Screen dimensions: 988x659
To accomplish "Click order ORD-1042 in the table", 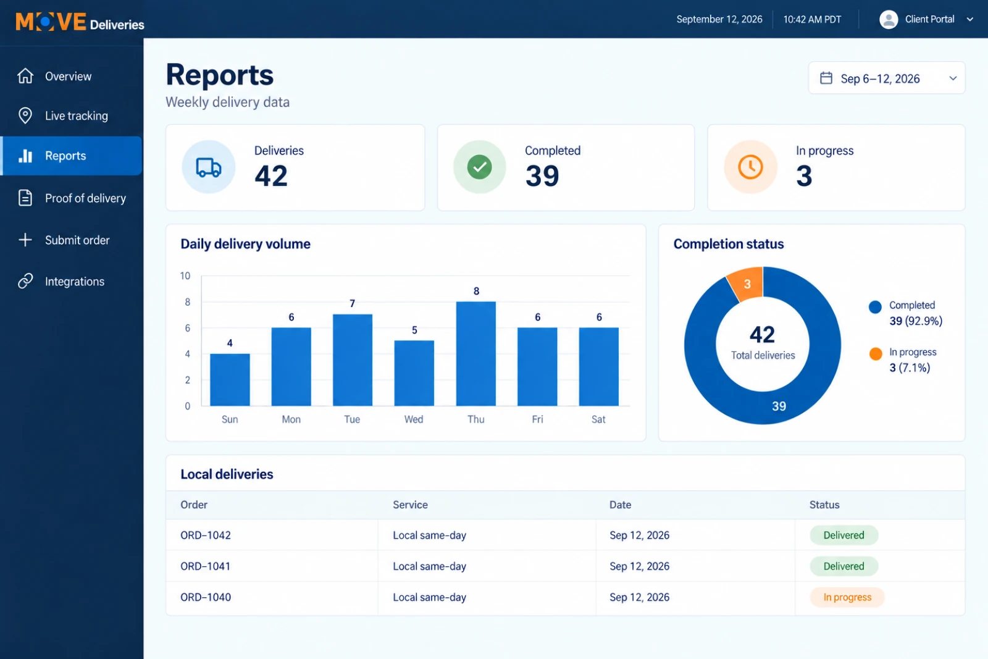I will pos(206,535).
